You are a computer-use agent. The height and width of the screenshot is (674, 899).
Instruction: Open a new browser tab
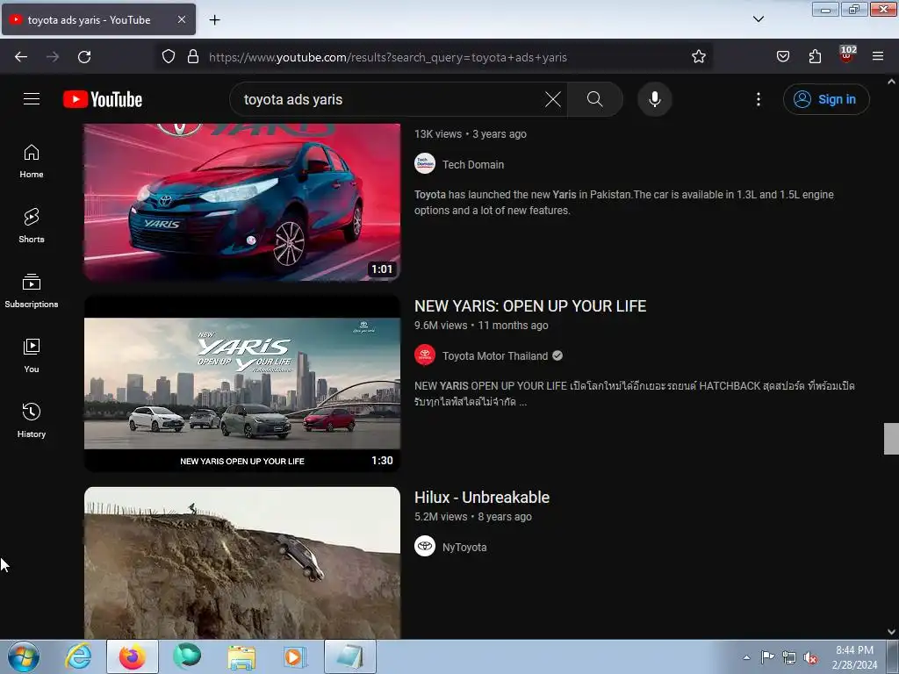(214, 20)
